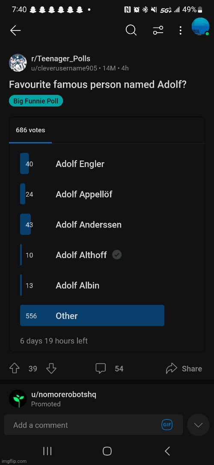Open comments via the speech bubble icon

101,369
